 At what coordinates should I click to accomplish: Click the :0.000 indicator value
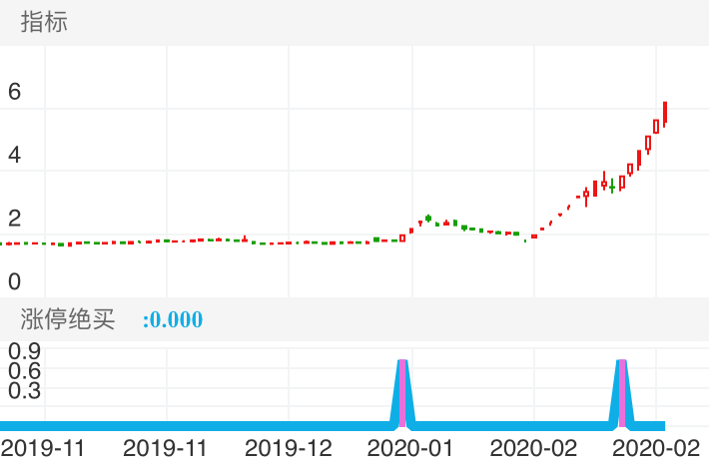pos(173,320)
